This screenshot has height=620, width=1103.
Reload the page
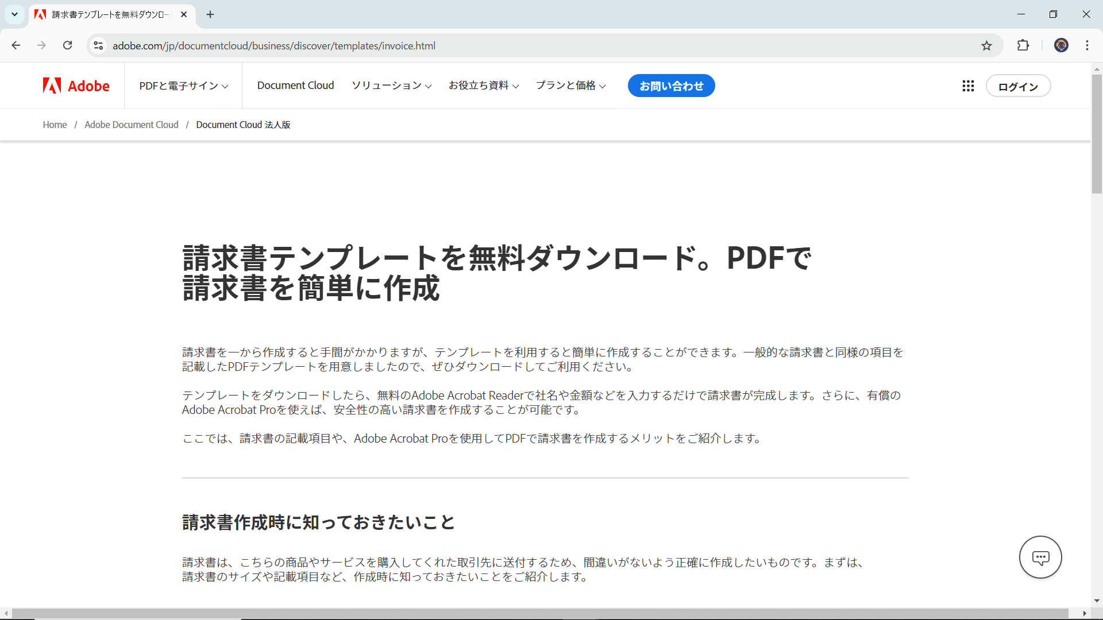pyautogui.click(x=67, y=45)
